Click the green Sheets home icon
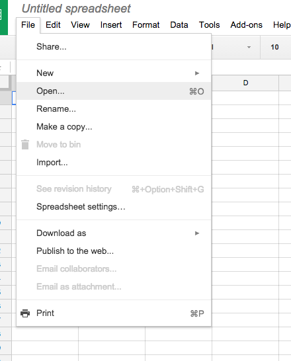 [x=4, y=17]
